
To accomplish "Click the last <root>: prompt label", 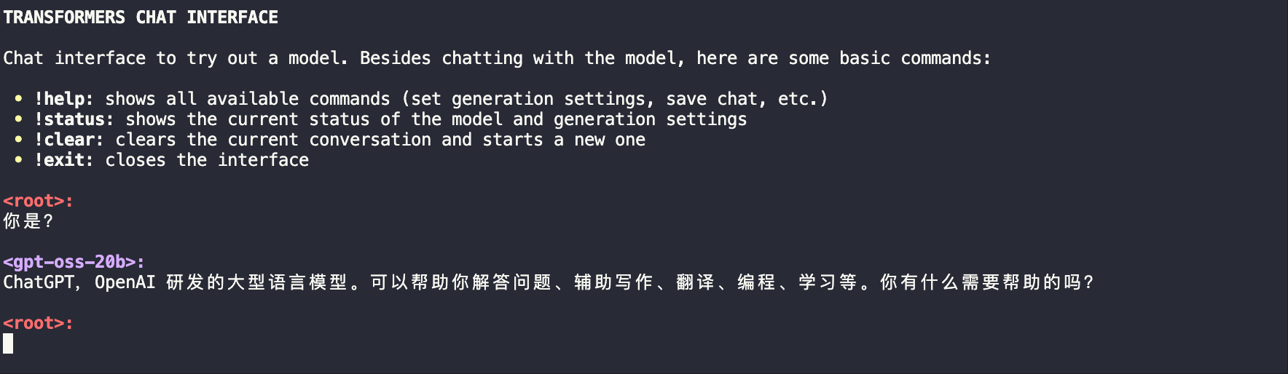I will click(x=38, y=323).
